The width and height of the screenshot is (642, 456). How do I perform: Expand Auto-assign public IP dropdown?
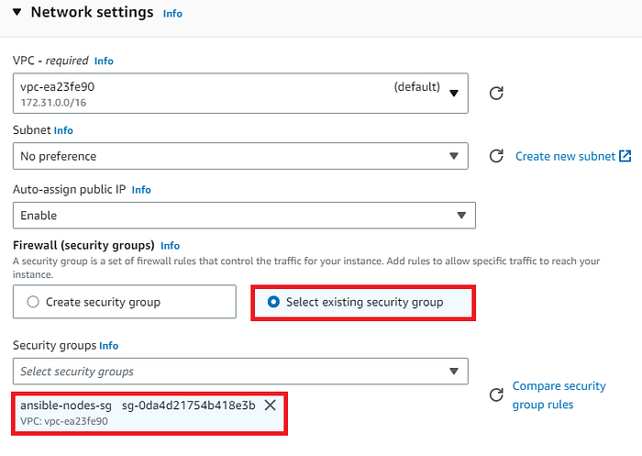pos(244,216)
